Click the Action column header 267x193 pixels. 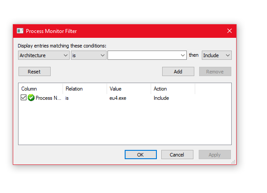coord(173,89)
